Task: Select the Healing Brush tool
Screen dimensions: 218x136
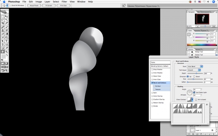Action: click(x=3, y=27)
